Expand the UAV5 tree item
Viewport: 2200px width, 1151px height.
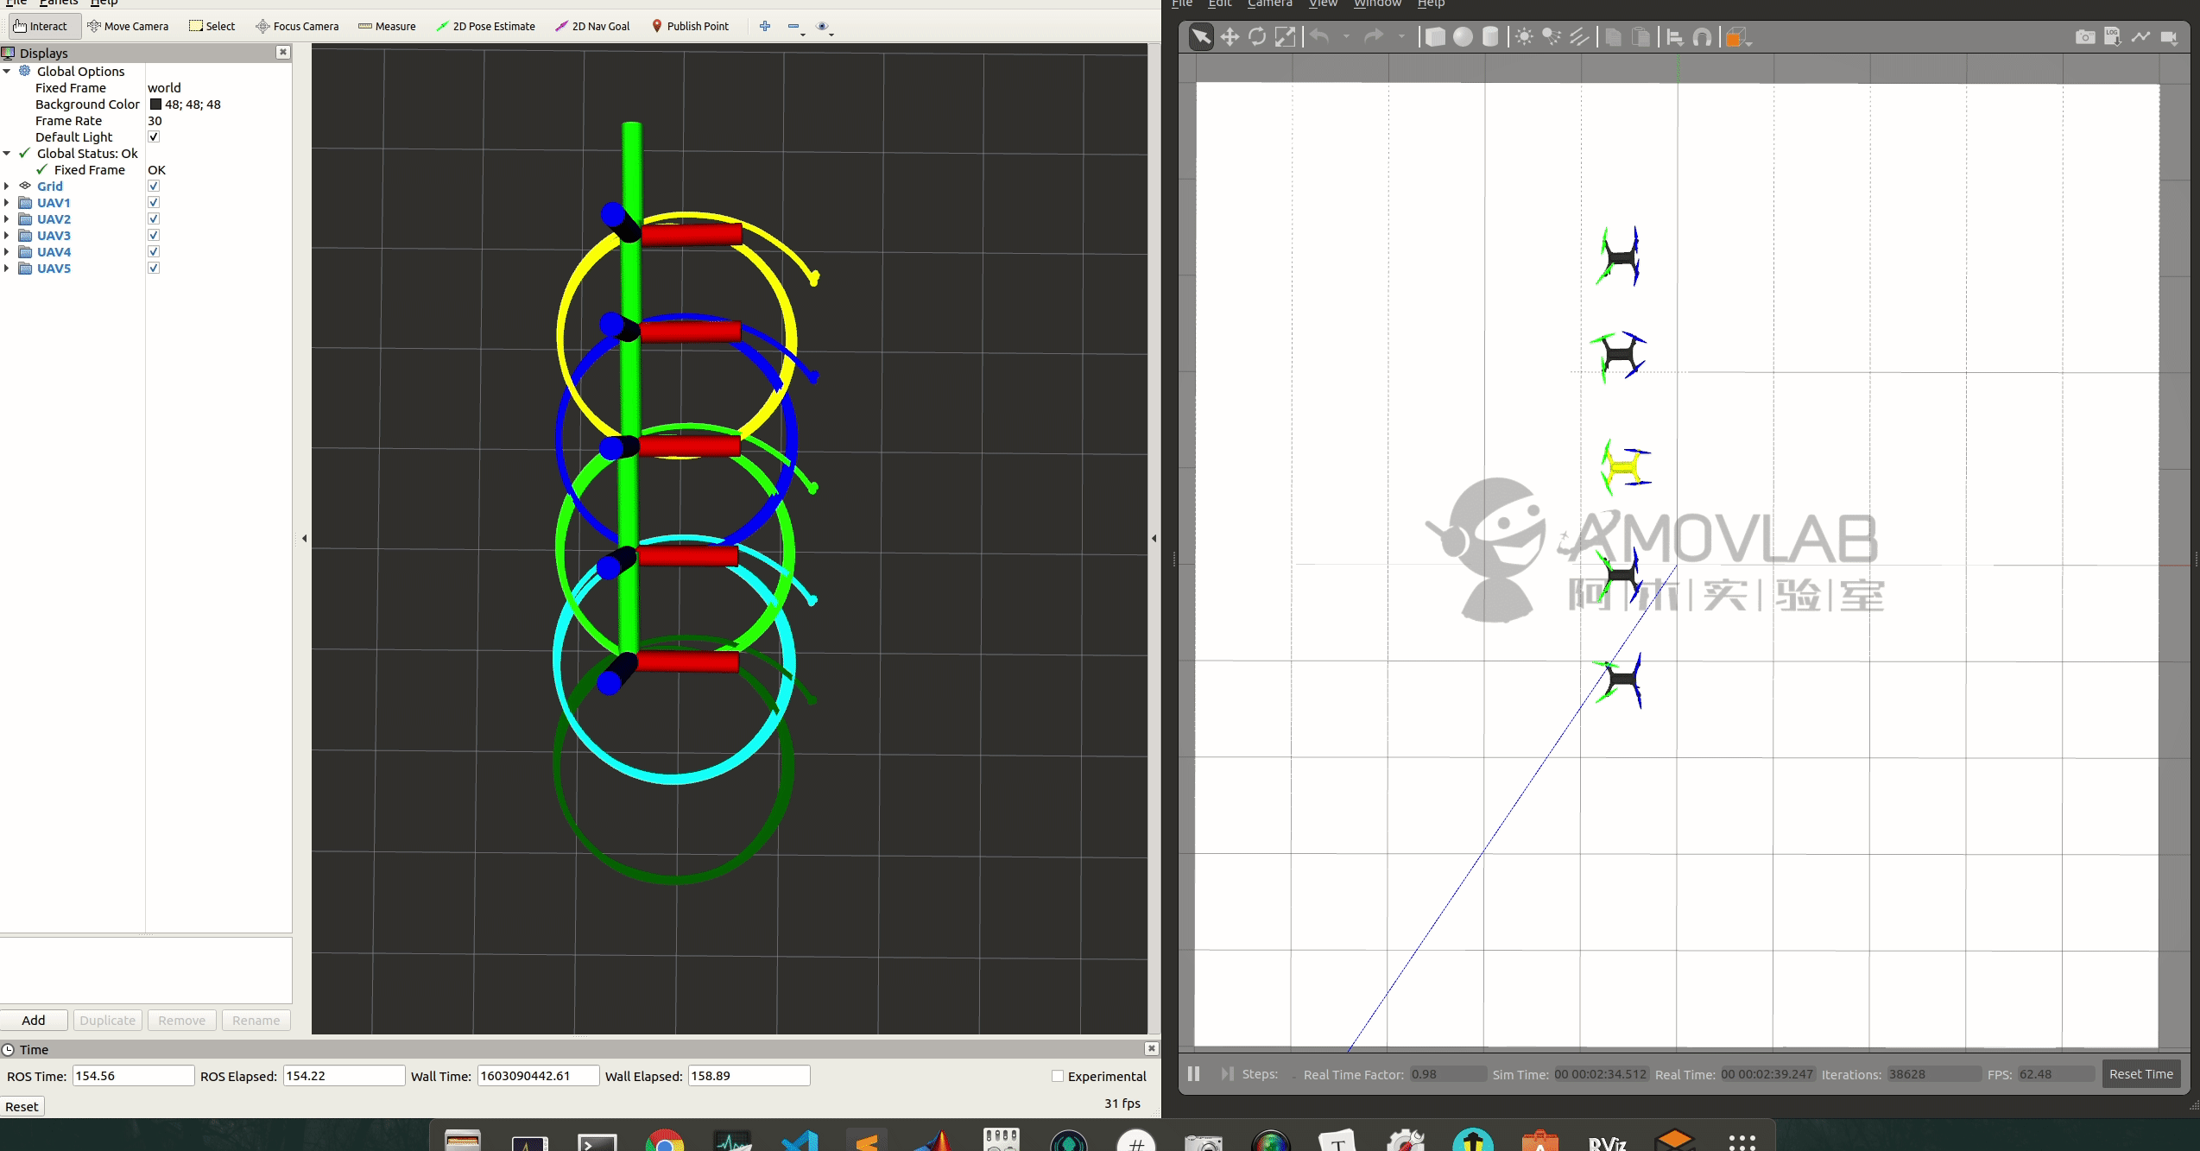click(7, 269)
